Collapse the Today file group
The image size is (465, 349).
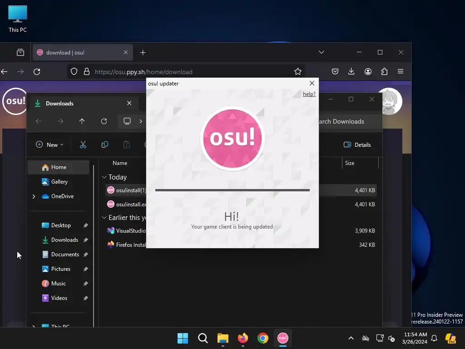pos(104,177)
